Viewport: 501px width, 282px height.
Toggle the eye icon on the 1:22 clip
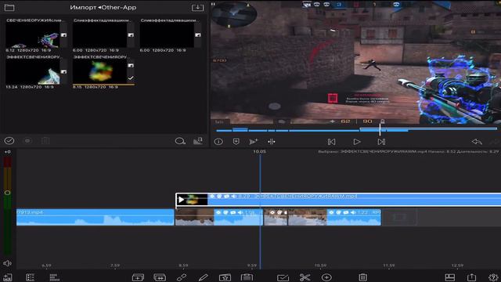(x=331, y=212)
